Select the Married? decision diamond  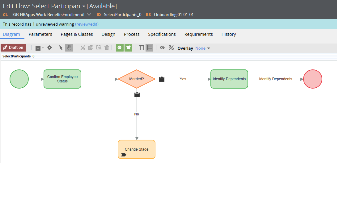click(x=137, y=79)
